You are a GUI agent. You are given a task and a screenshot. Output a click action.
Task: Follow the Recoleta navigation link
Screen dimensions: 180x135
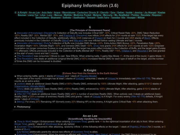[x=145, y=15]
